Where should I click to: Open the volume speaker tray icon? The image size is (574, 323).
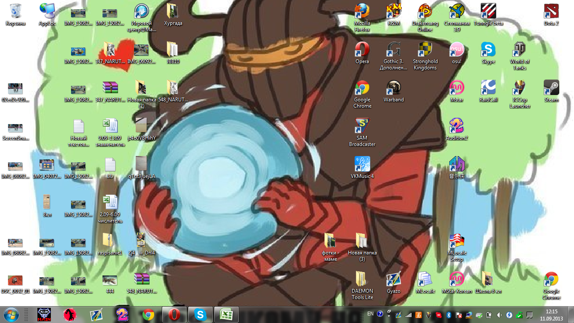pos(499,315)
